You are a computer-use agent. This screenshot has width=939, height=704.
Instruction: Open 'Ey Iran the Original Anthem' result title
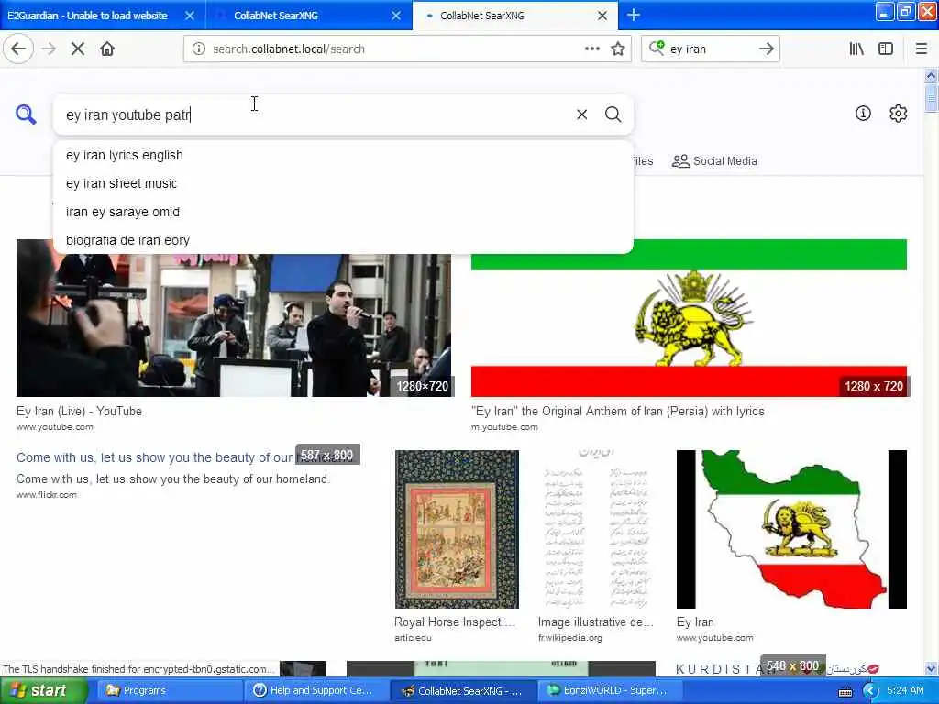(x=617, y=412)
